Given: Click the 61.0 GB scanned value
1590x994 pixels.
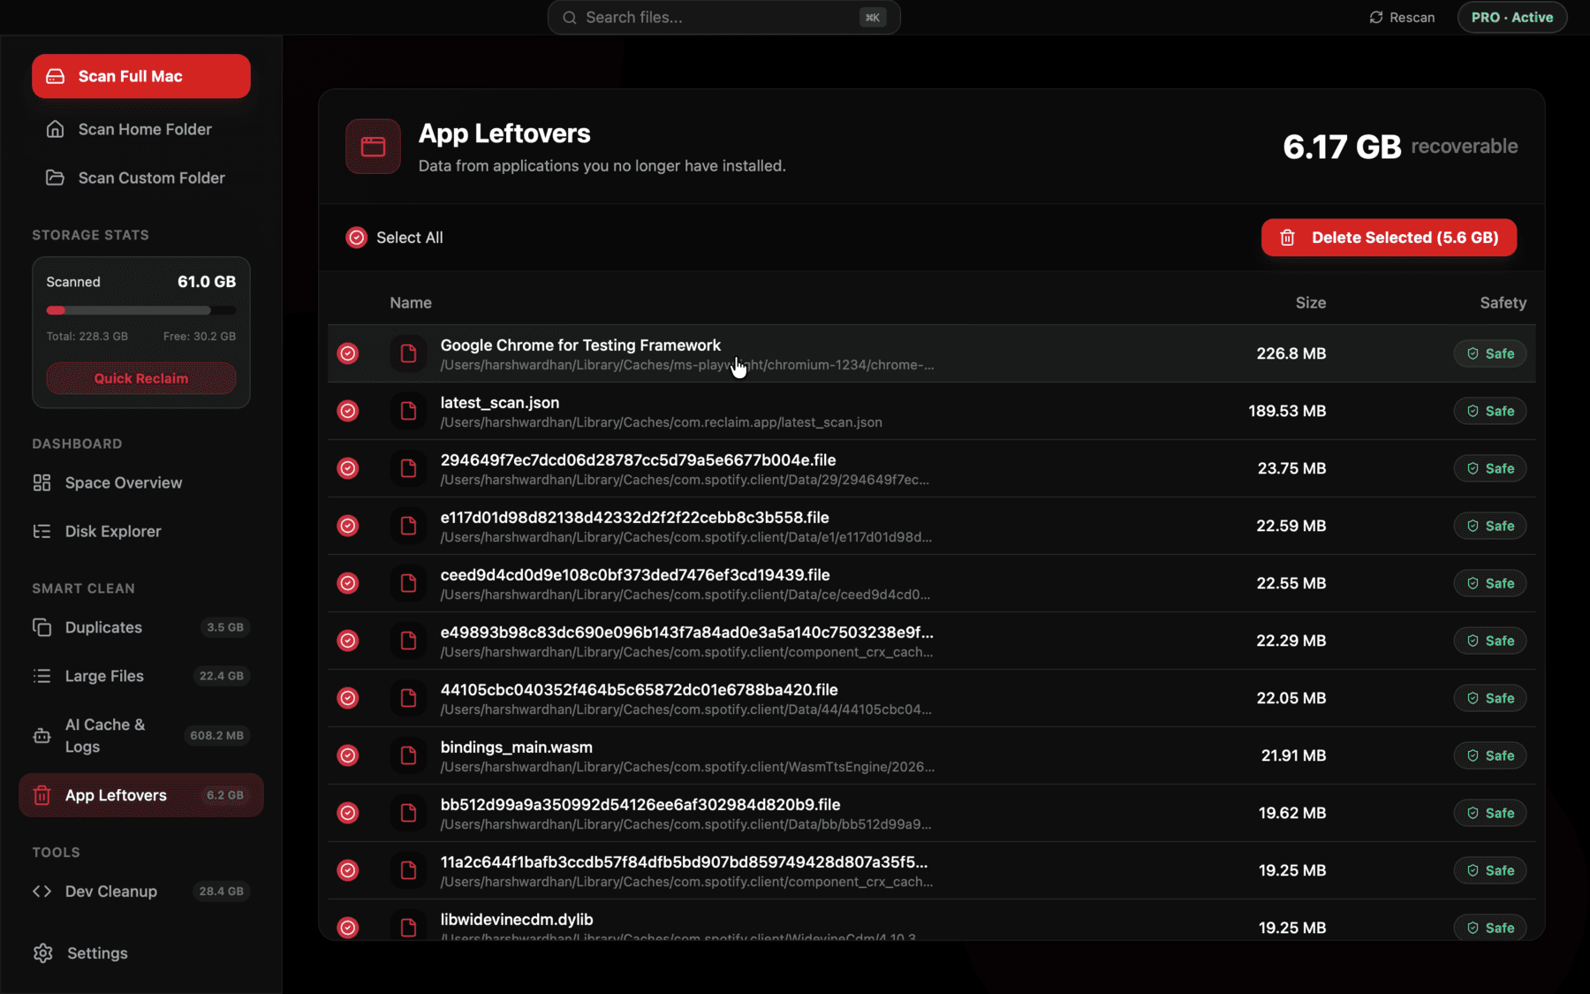Looking at the screenshot, I should 207,282.
